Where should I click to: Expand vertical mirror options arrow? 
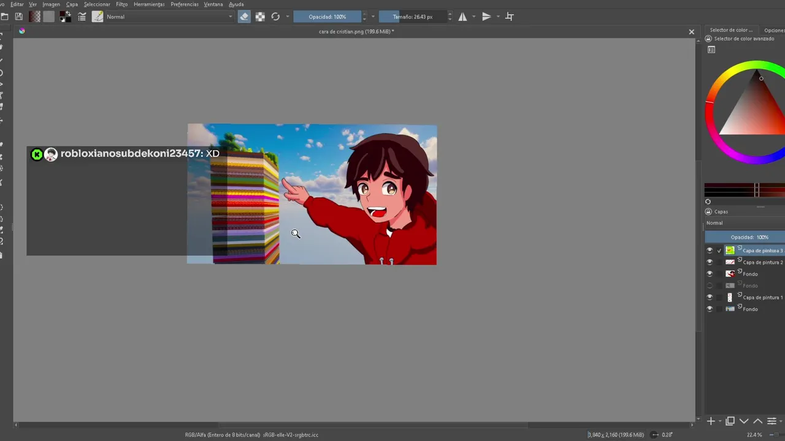tap(497, 17)
